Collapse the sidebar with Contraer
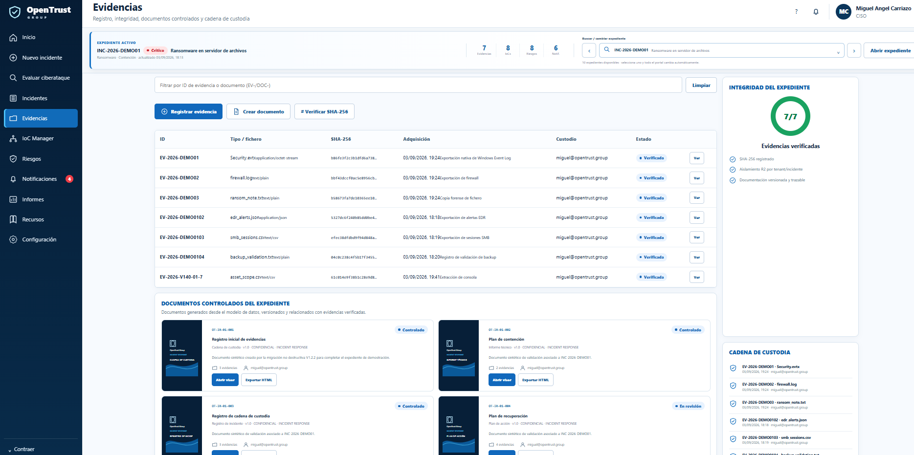 [22, 449]
